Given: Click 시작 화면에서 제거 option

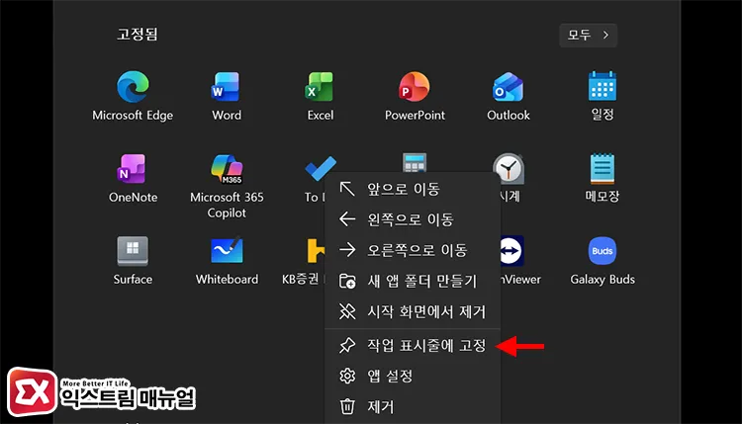Looking at the screenshot, I should pyautogui.click(x=413, y=311).
